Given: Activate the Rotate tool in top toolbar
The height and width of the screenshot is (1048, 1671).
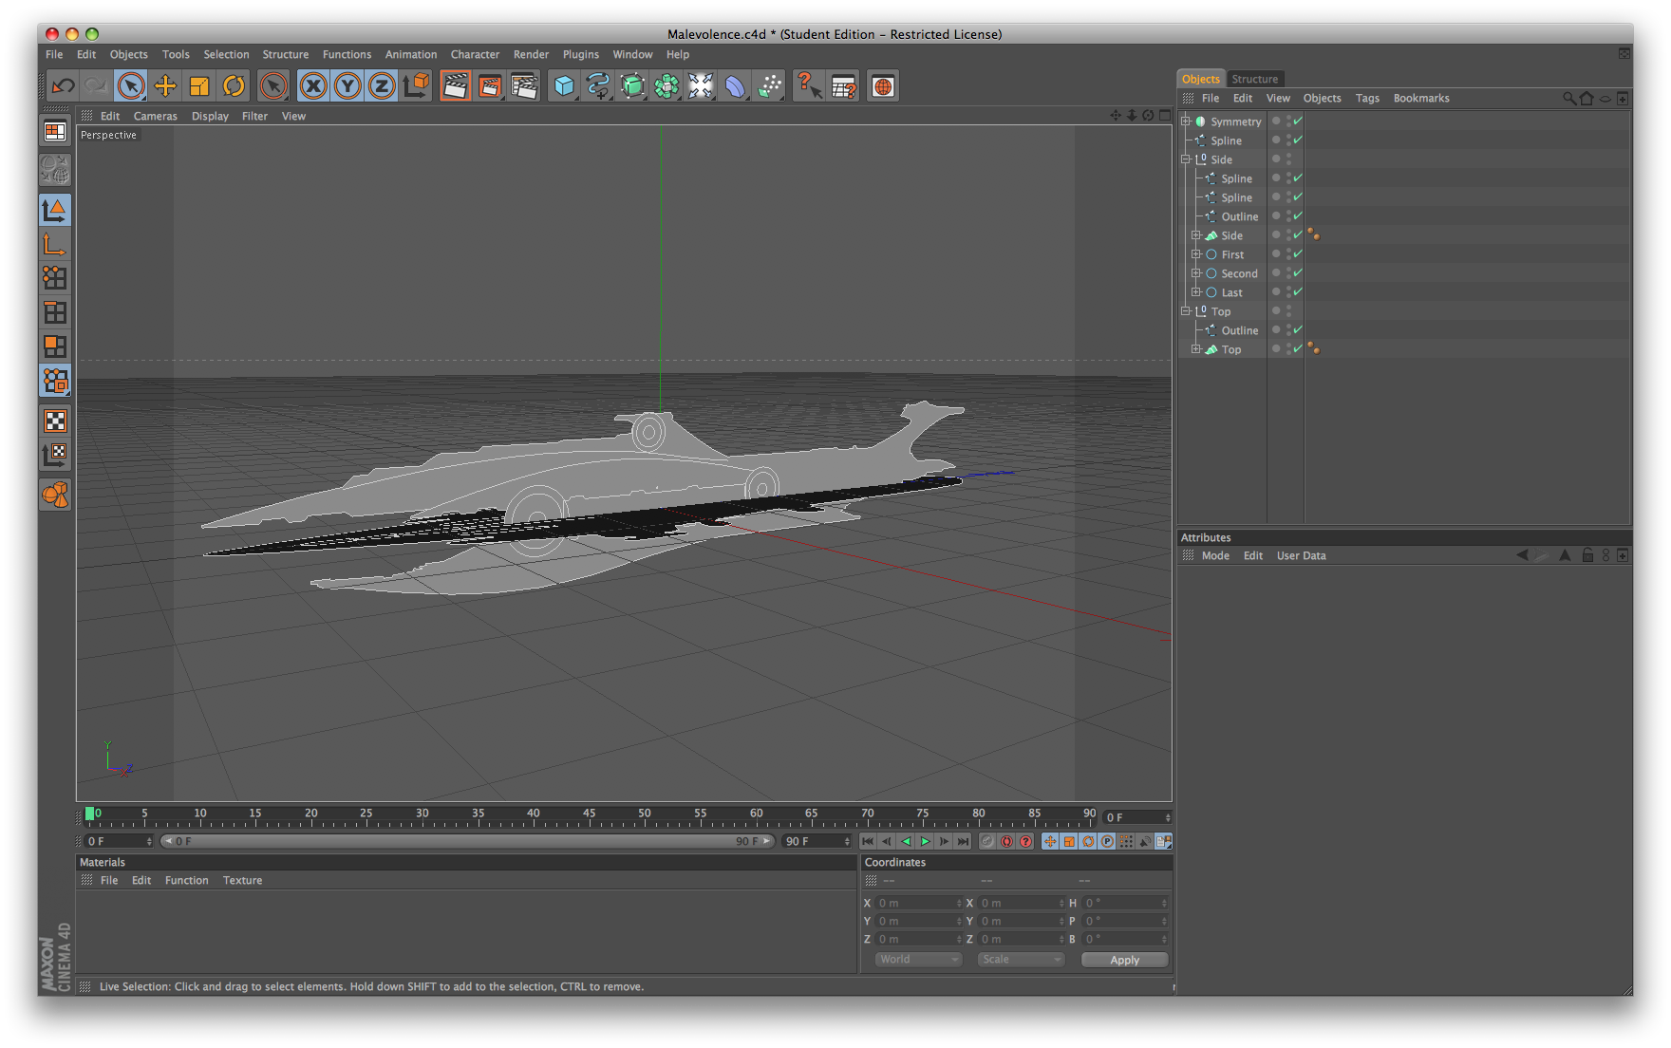Looking at the screenshot, I should pyautogui.click(x=234, y=86).
